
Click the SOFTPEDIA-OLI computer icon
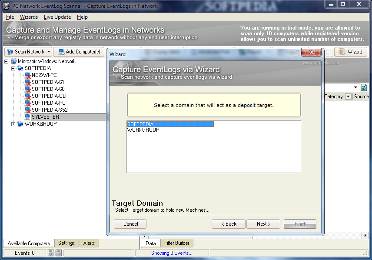28,96
